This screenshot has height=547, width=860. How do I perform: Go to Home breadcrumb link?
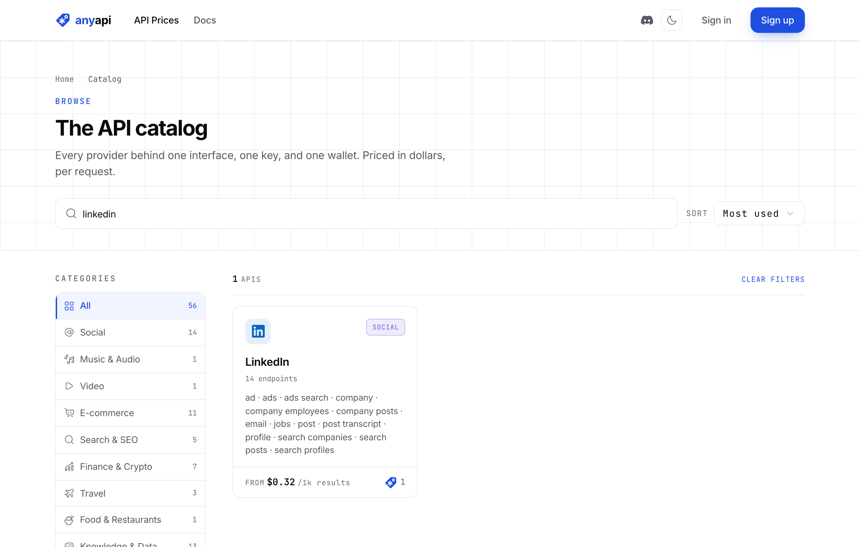pyautogui.click(x=64, y=79)
